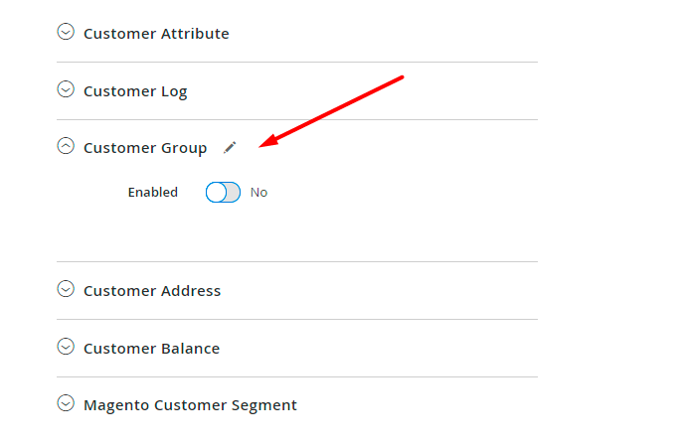Click the 'Enabled' field label
The height and width of the screenshot is (446, 681).
click(x=152, y=193)
